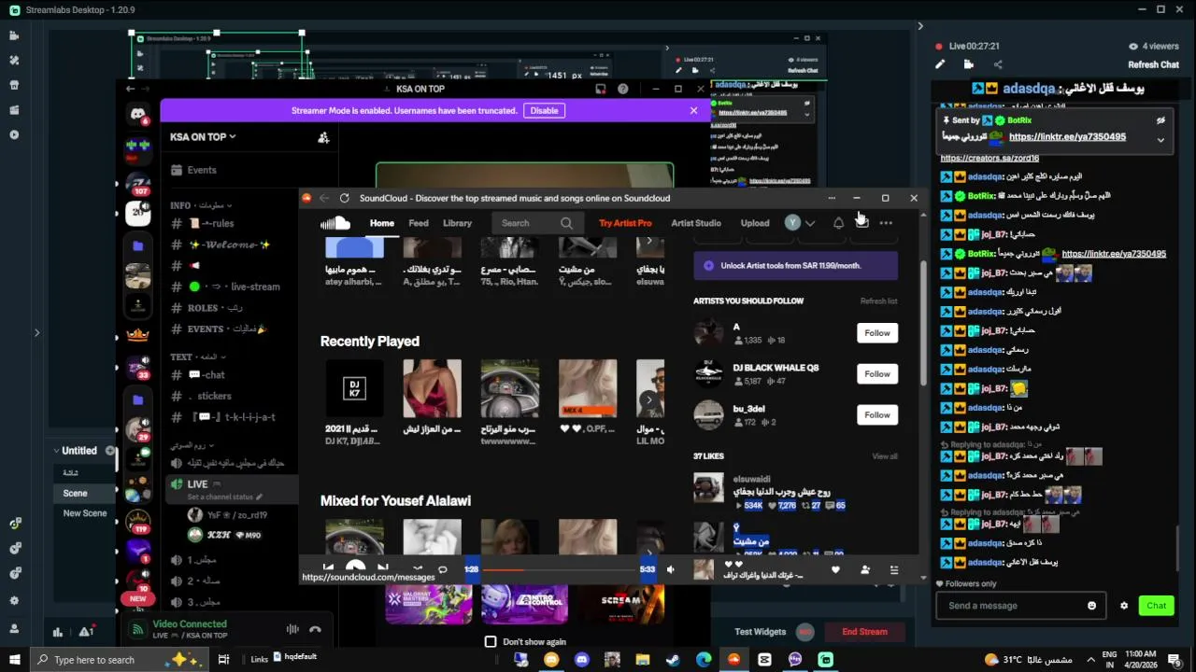Check the Don't show again checkbox
Screen dimensions: 1196x672
(491, 642)
